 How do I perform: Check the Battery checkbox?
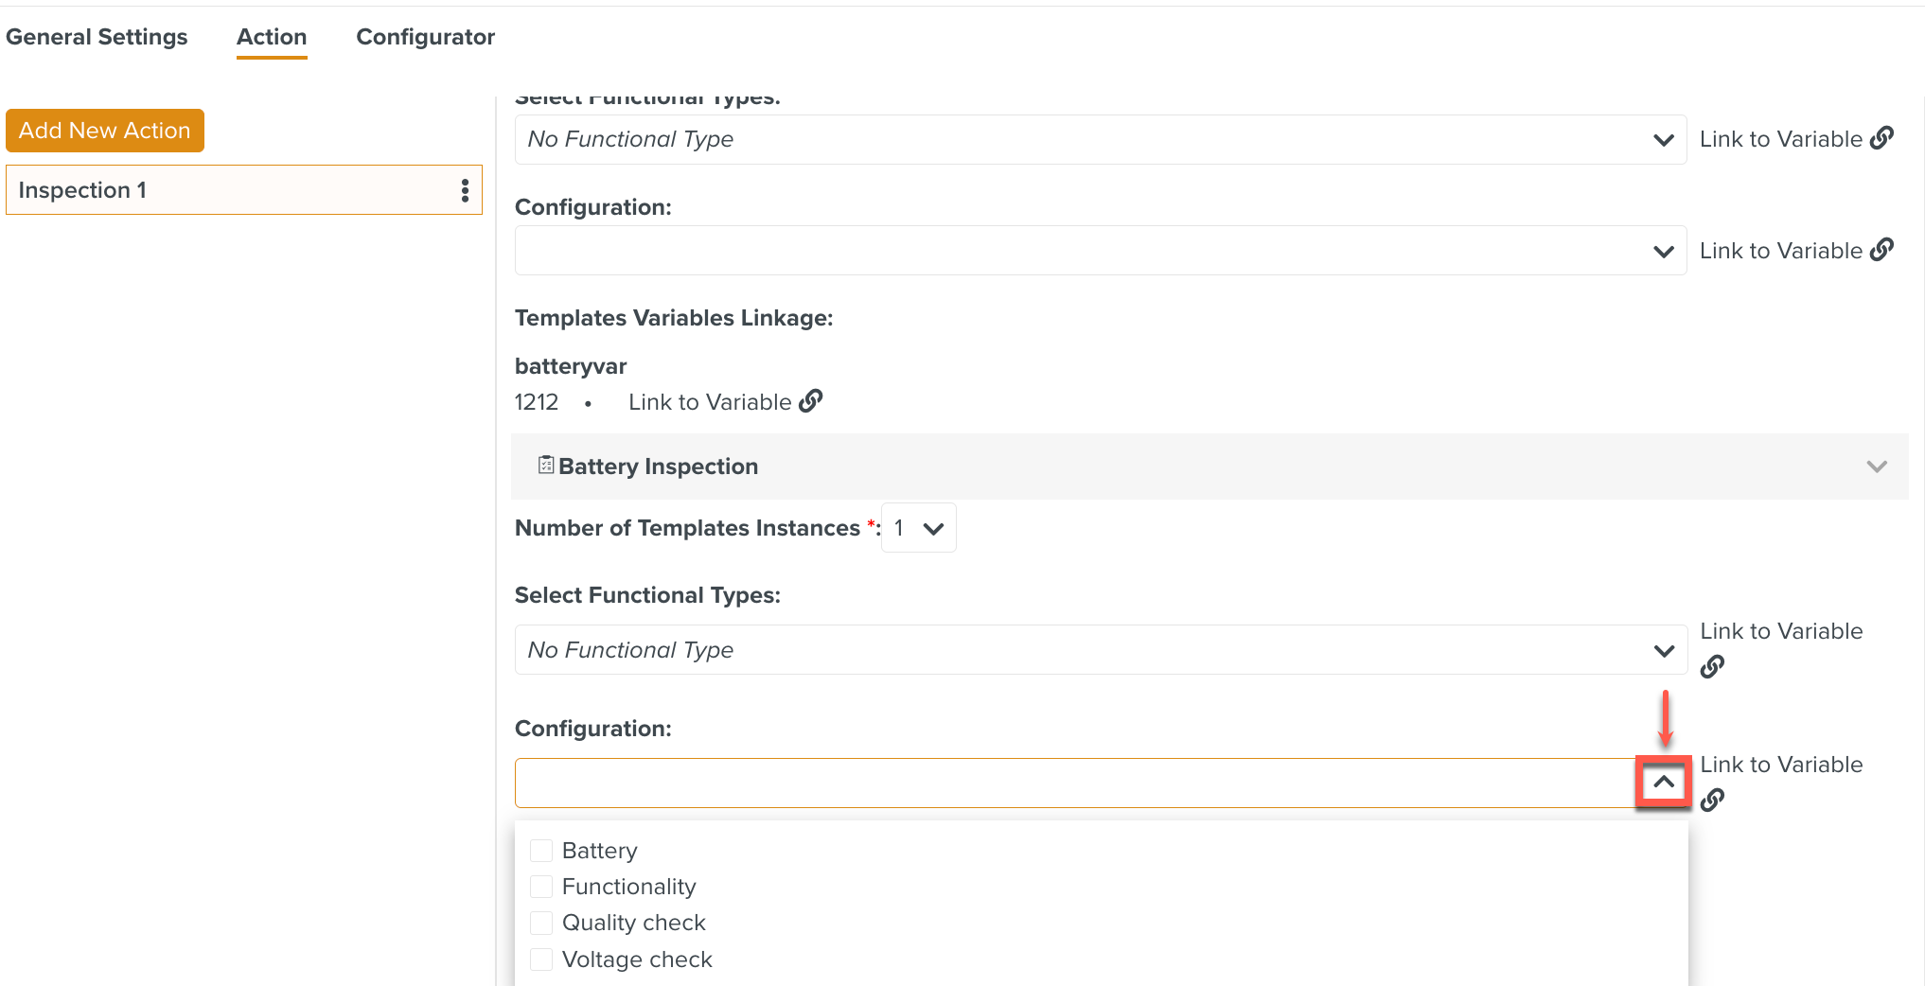coord(540,850)
